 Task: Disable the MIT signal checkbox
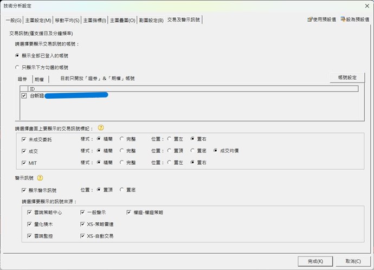pyautogui.click(x=24, y=162)
